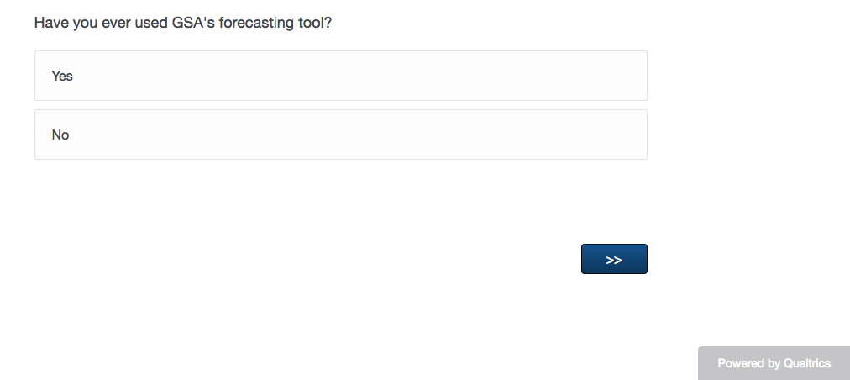This screenshot has height=380, width=850.
Task: Answer "Yes" to the forecasting tool question
Action: click(x=340, y=76)
